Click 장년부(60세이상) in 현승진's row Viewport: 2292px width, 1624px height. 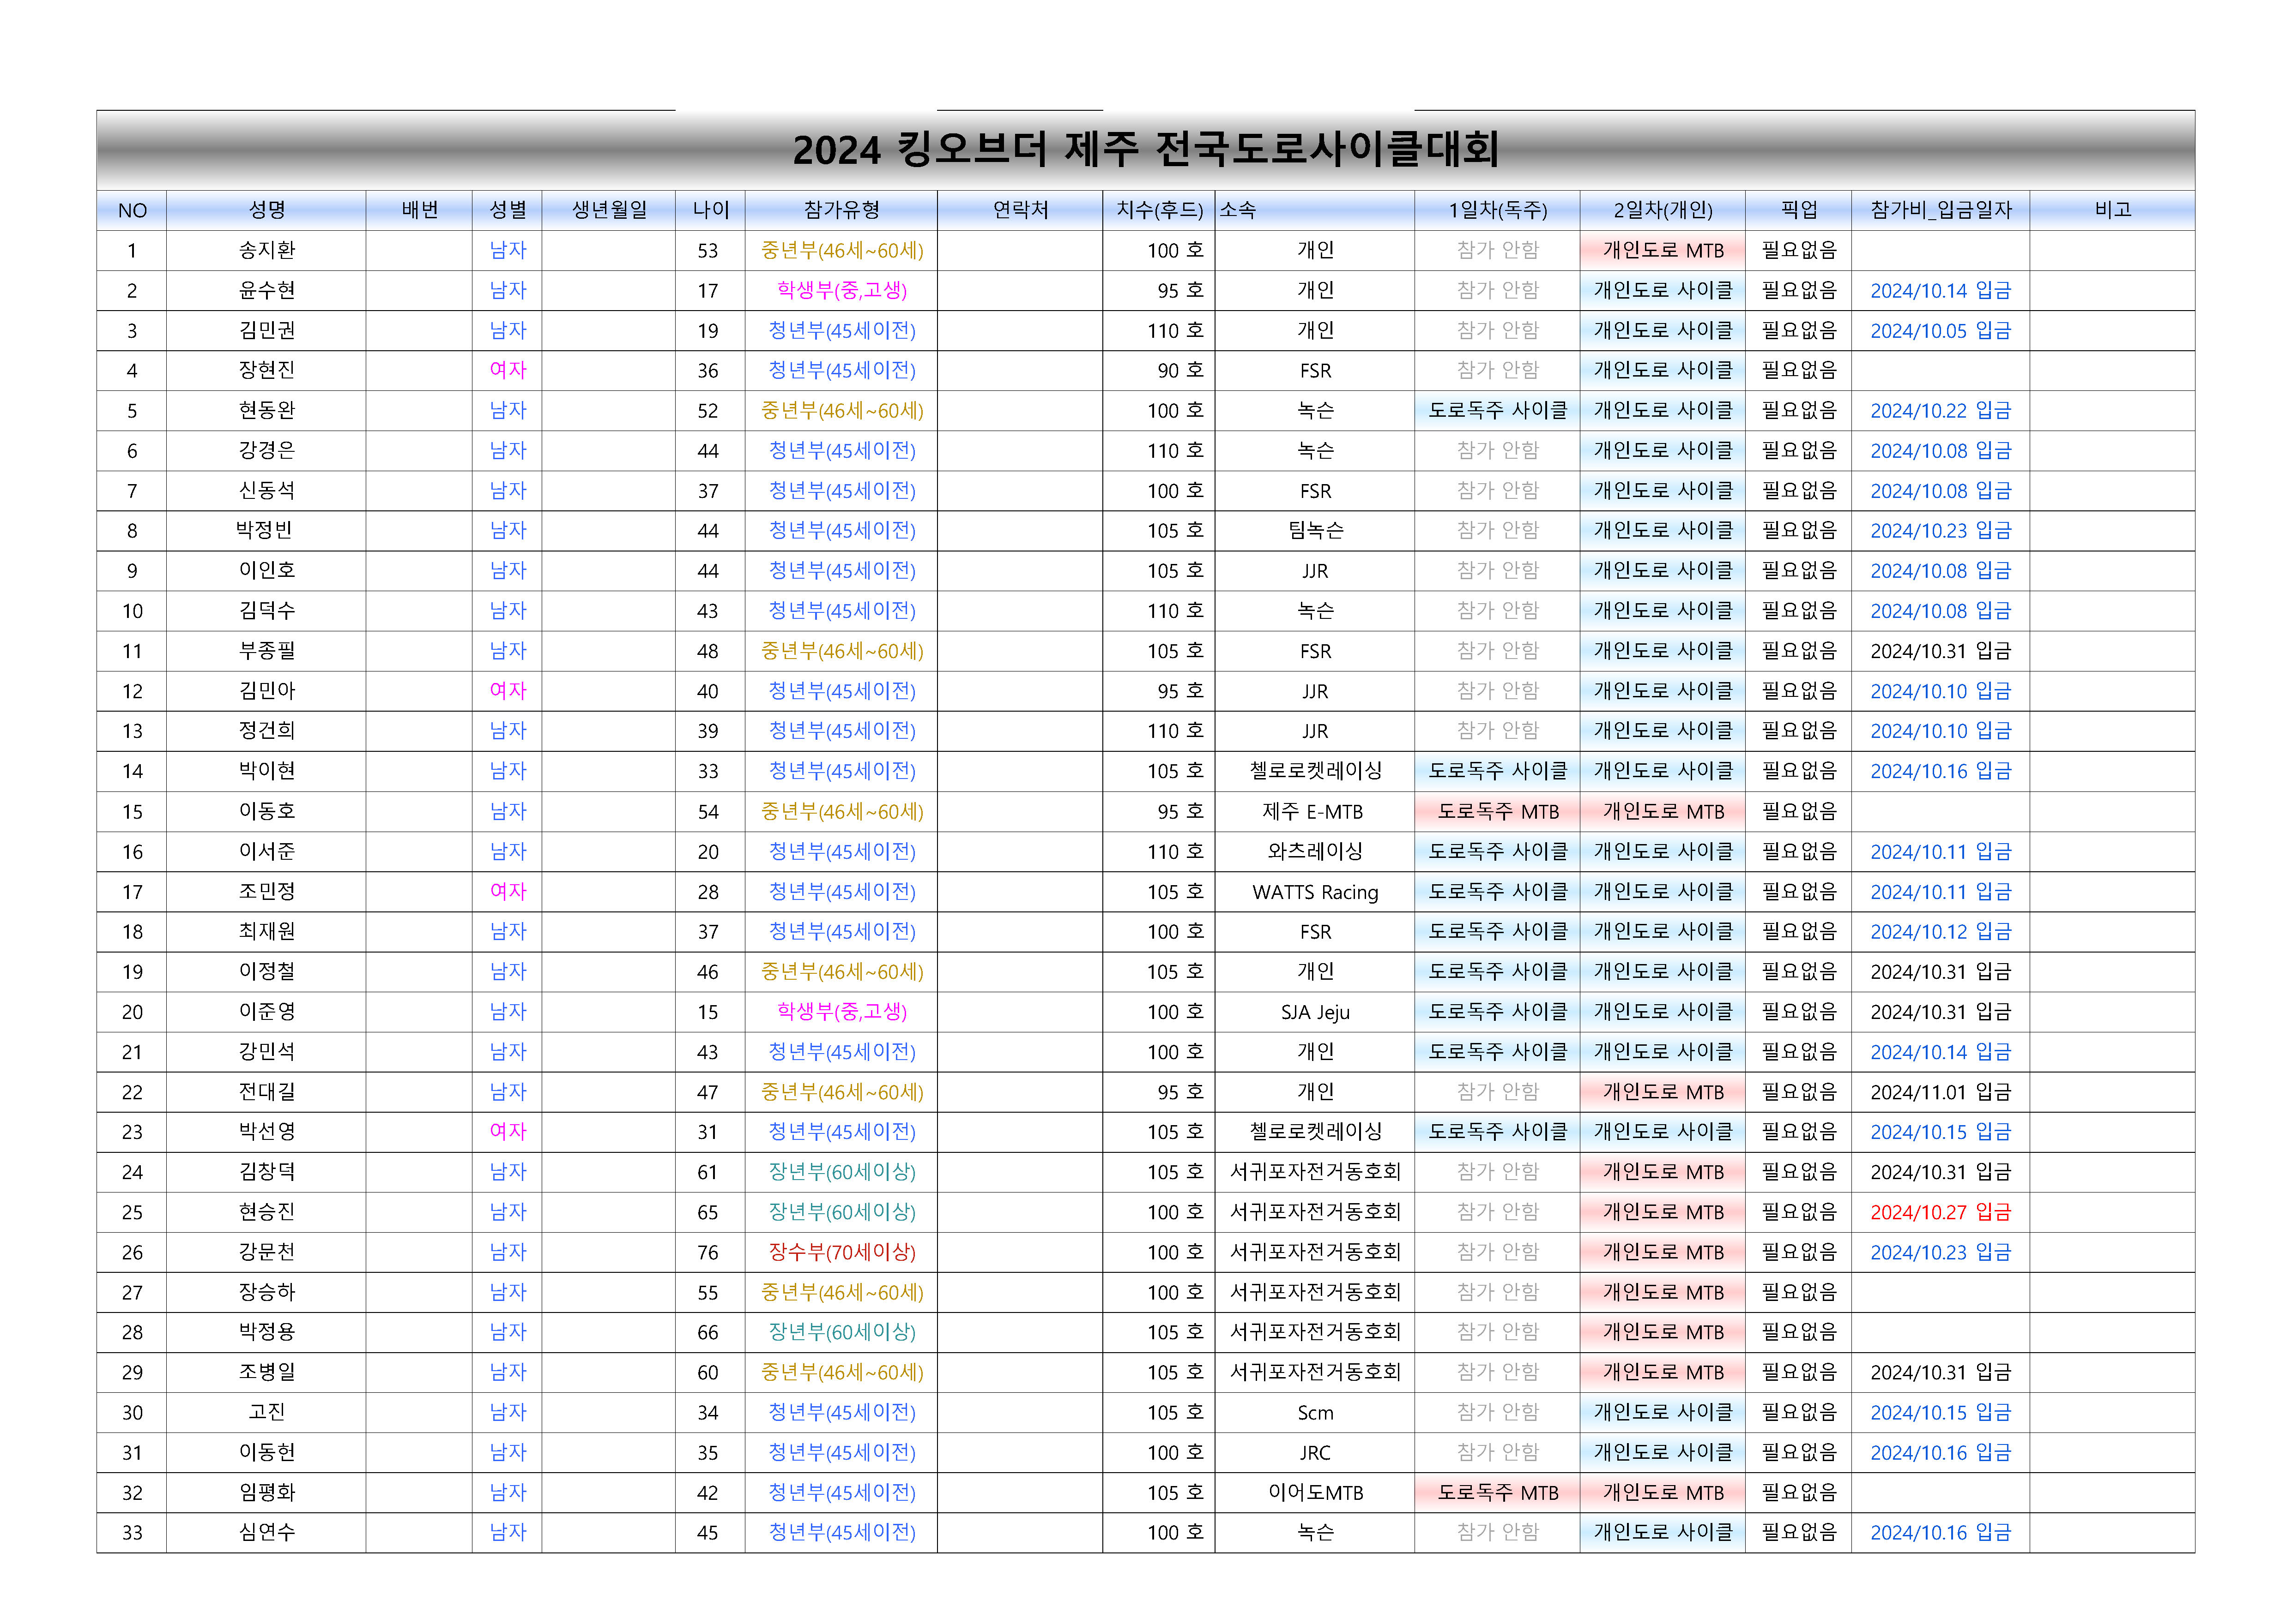point(841,1212)
